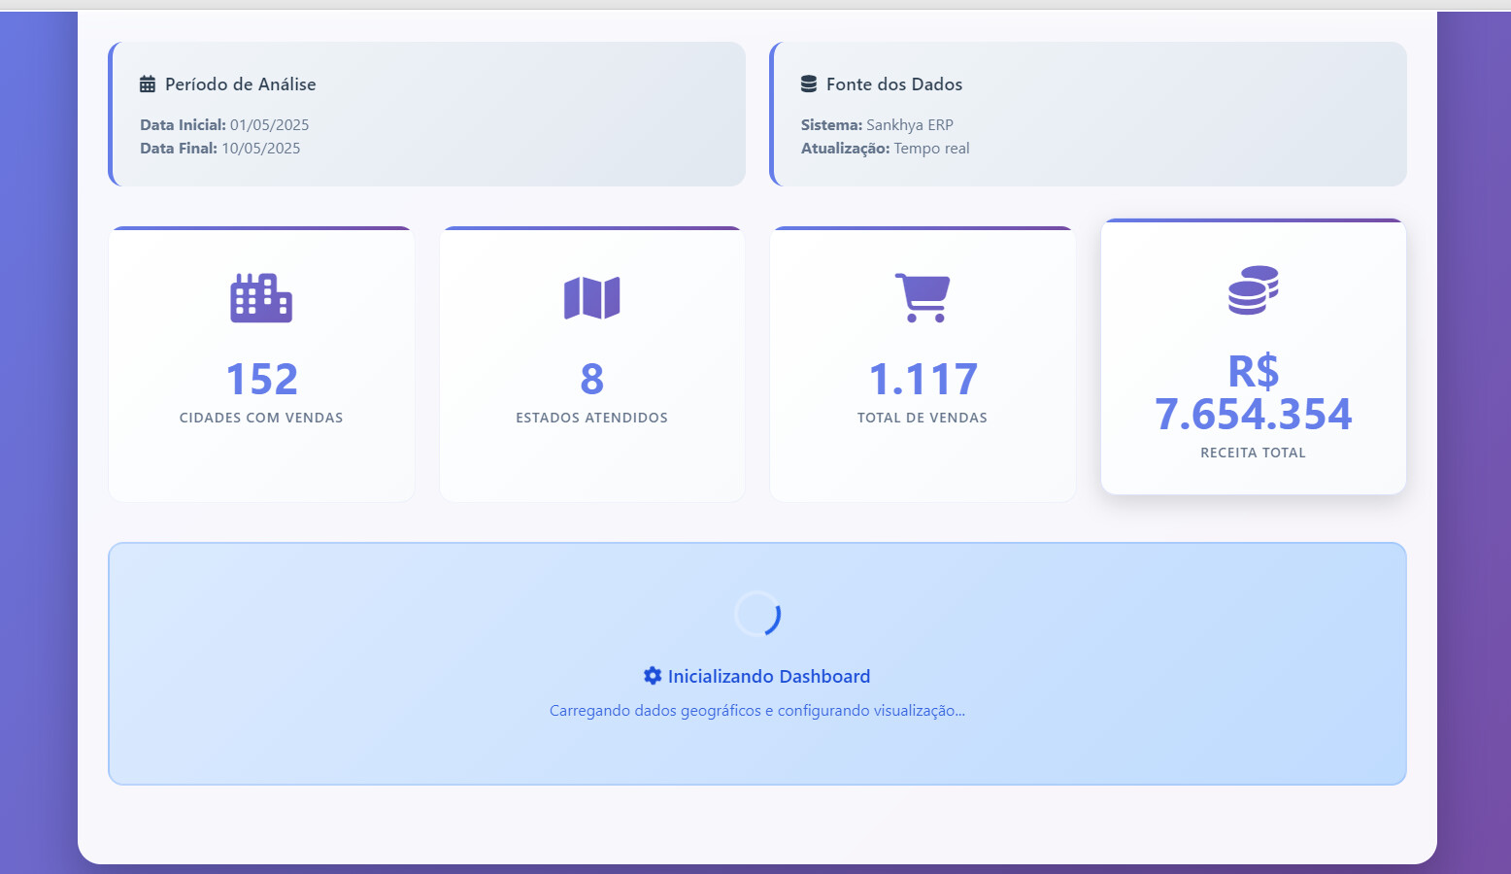Click the database icon beside Fonte dos Dados
Screen dimensions: 1511x874
808,84
